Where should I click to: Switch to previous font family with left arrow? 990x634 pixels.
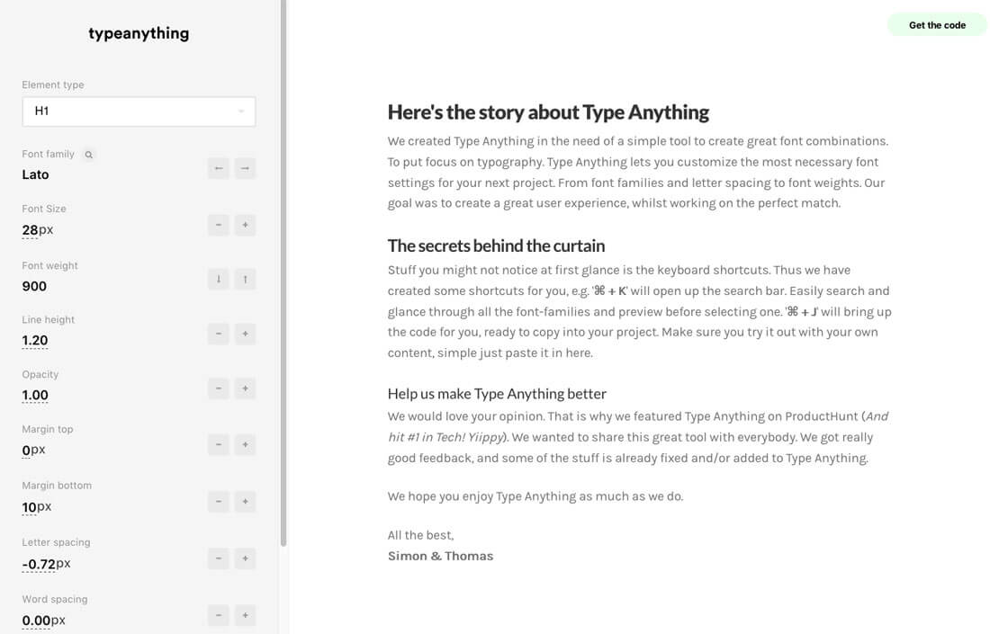click(218, 168)
